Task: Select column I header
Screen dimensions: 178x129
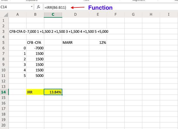Action: click(x=169, y=15)
